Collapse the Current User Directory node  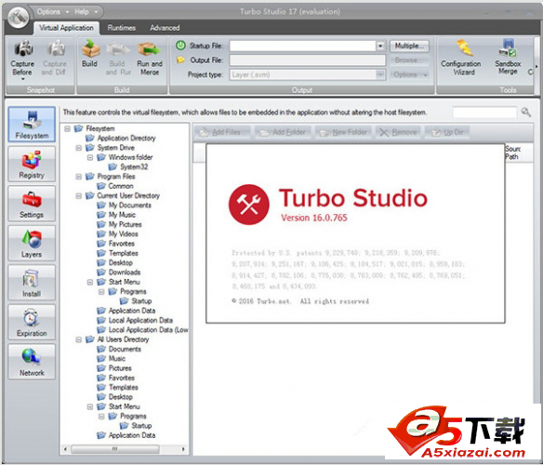[x=79, y=196]
